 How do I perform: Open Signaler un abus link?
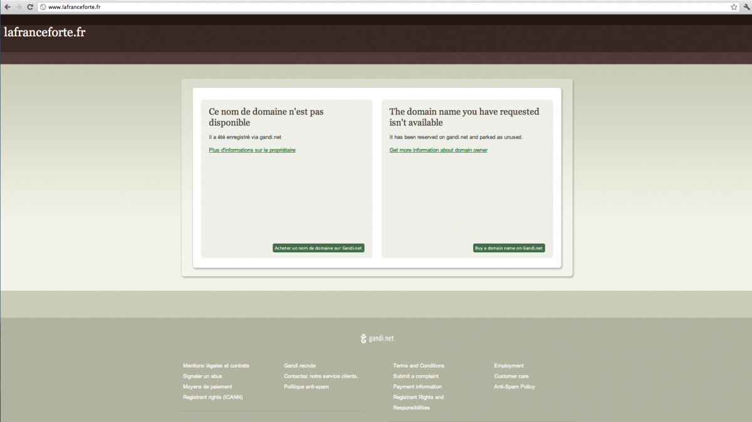click(202, 376)
